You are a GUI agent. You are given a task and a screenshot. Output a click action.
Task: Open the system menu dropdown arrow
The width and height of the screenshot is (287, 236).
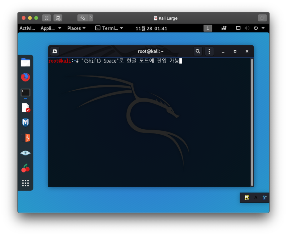click(x=263, y=28)
